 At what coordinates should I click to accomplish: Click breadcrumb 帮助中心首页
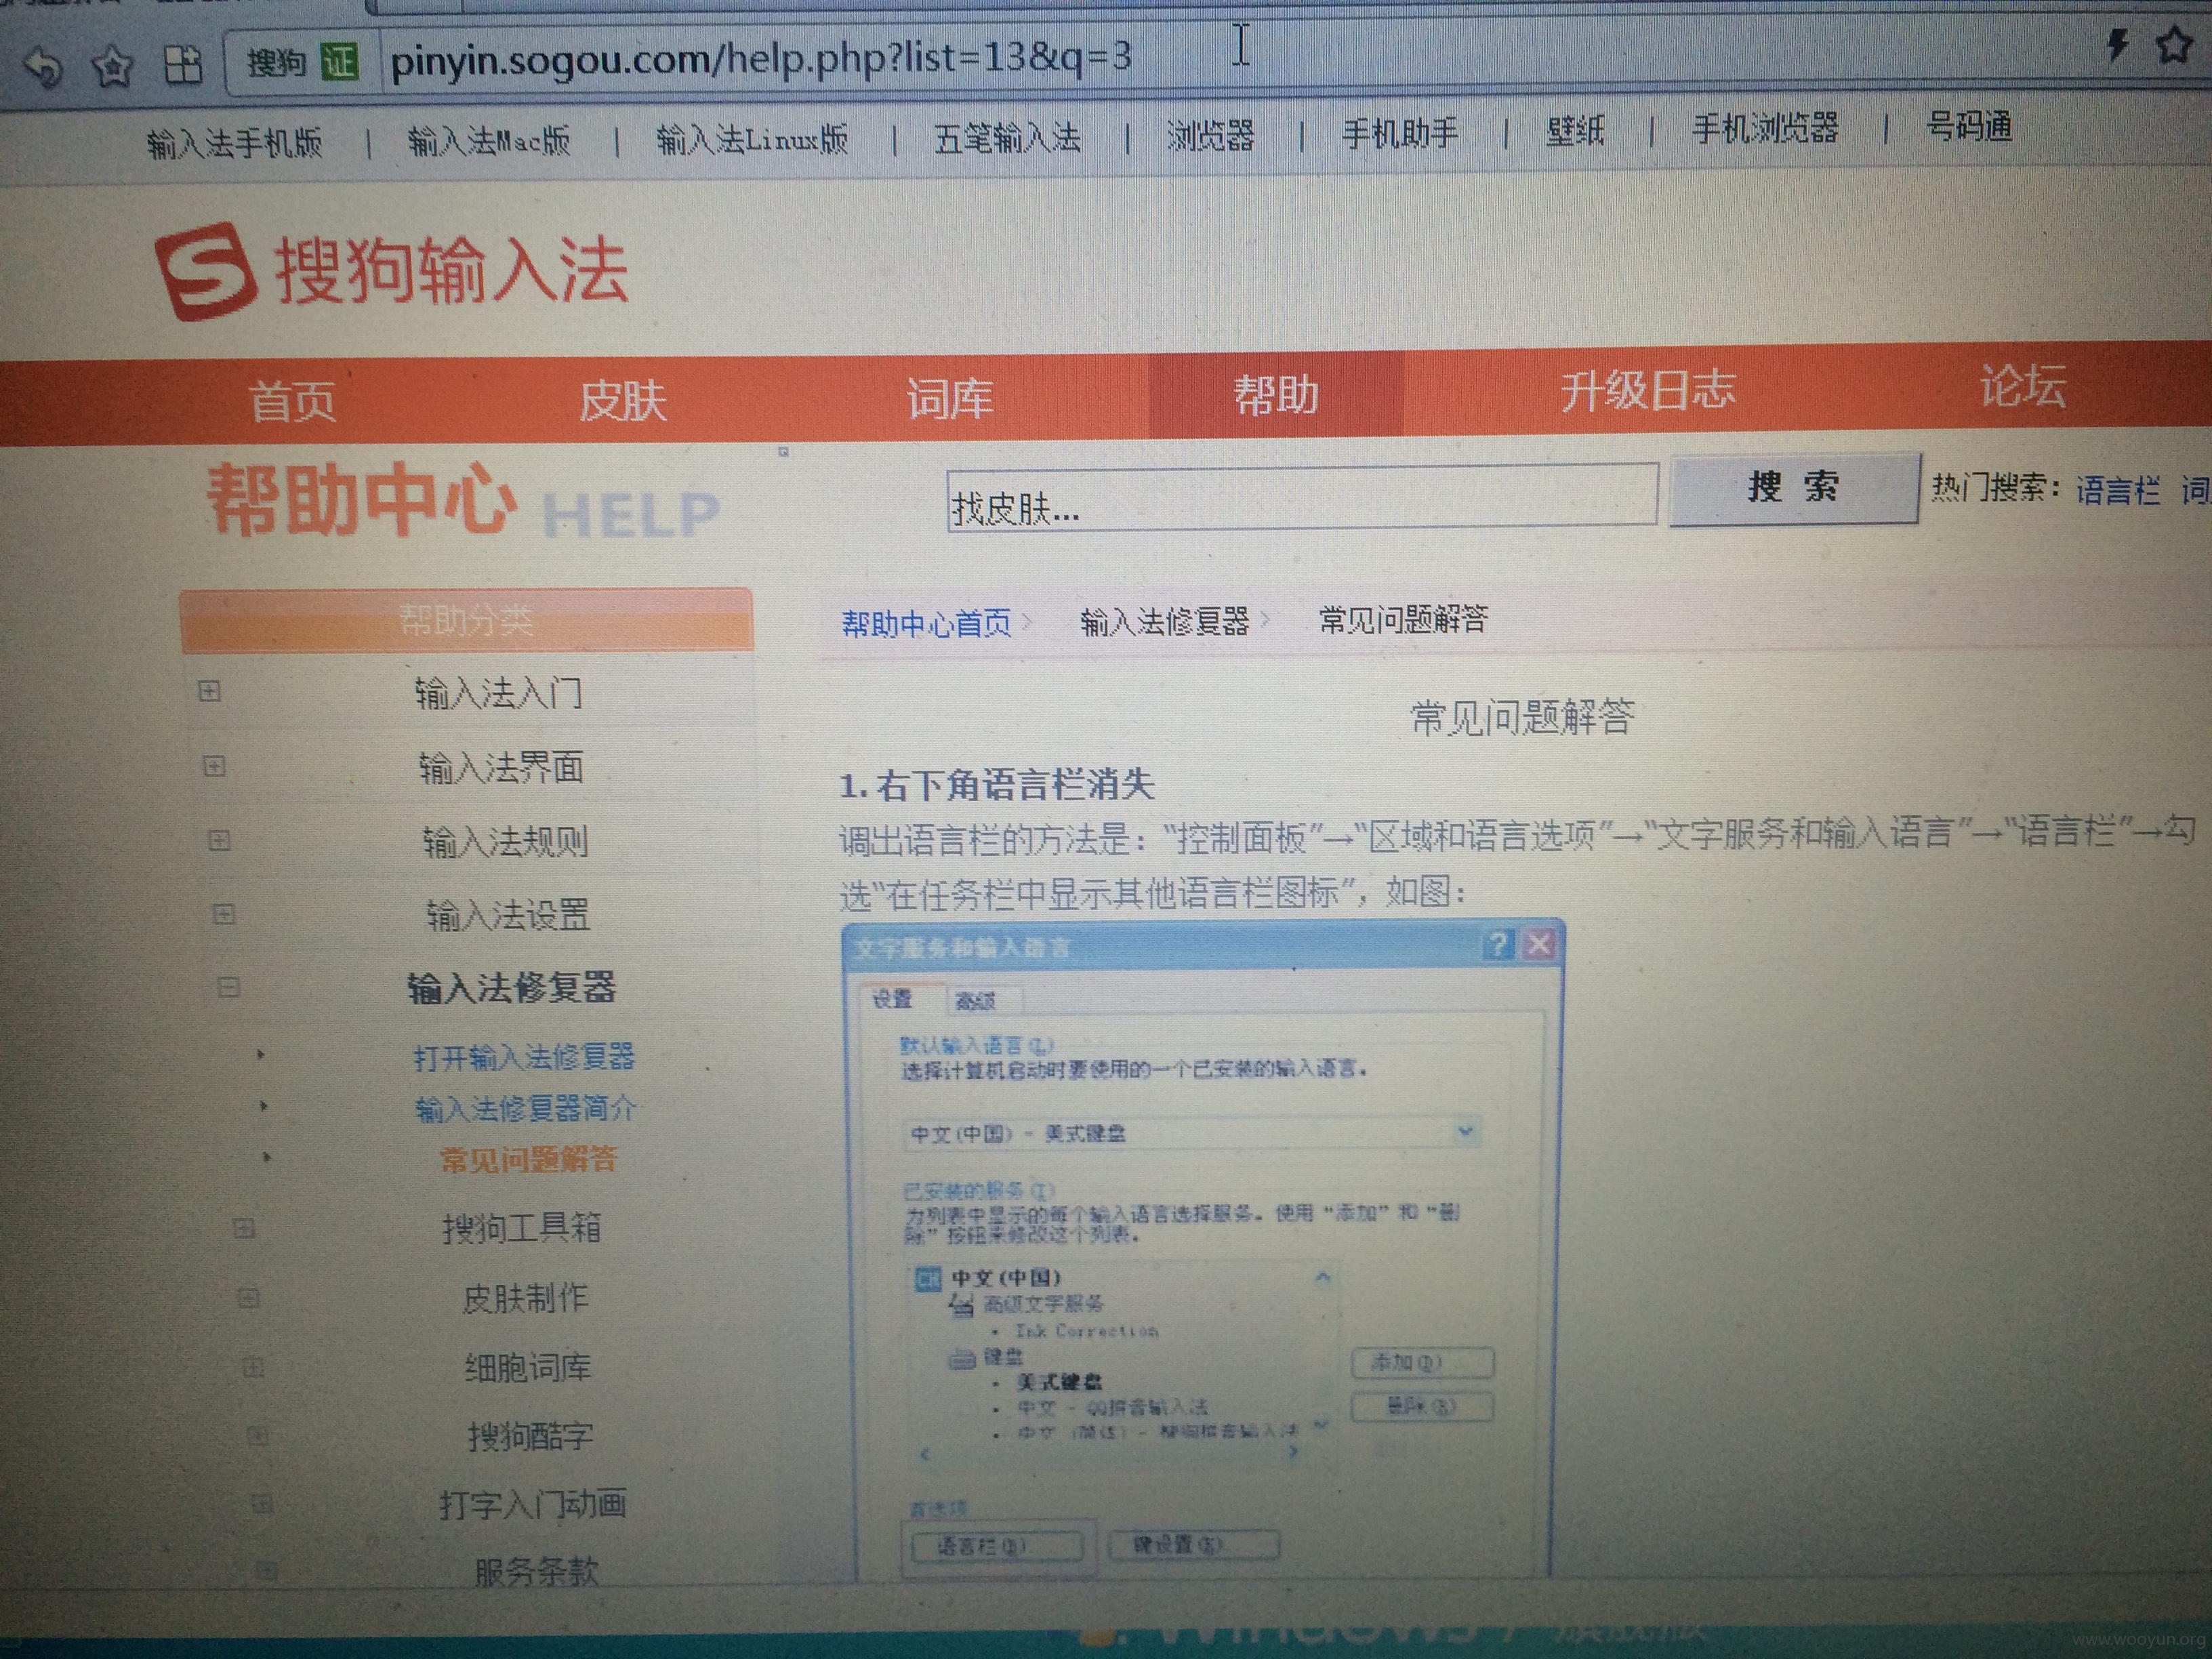click(x=926, y=624)
